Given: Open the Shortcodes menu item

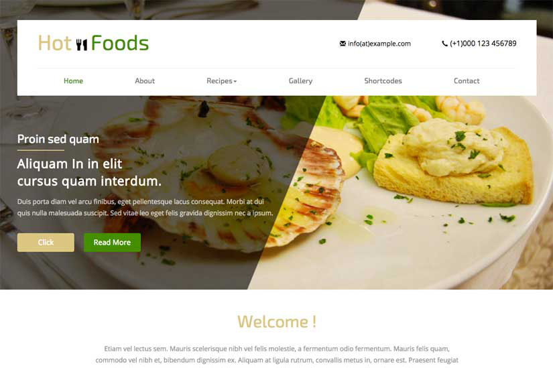Looking at the screenshot, I should 383,81.
